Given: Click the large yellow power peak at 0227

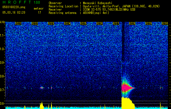Looking at the screenshot, I should click(128, 103).
